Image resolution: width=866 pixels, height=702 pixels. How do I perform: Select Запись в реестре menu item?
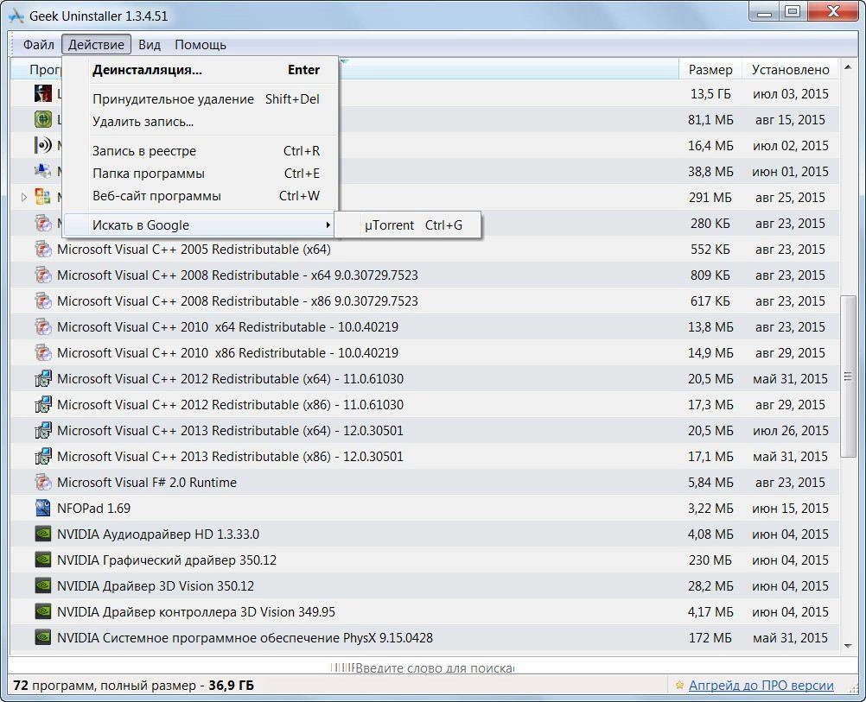(200, 151)
